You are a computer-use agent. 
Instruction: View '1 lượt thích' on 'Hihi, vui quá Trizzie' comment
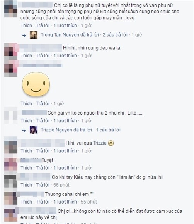[x=65, y=151]
